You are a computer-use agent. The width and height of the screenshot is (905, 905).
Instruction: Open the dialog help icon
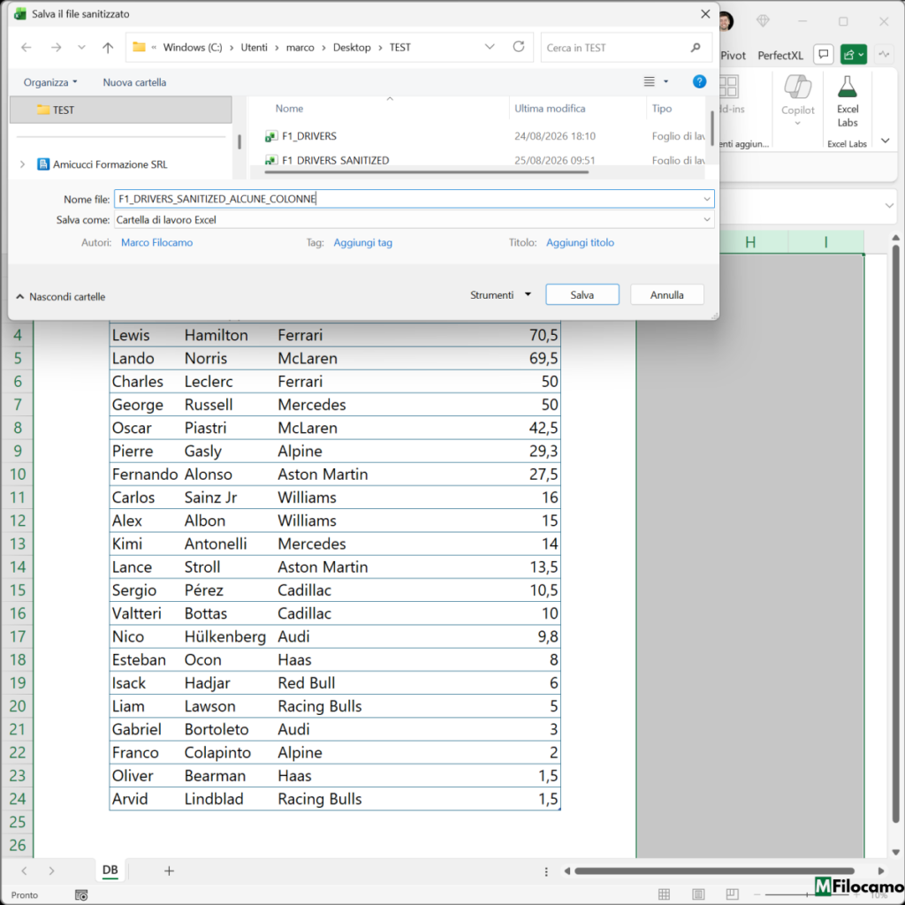pos(699,82)
